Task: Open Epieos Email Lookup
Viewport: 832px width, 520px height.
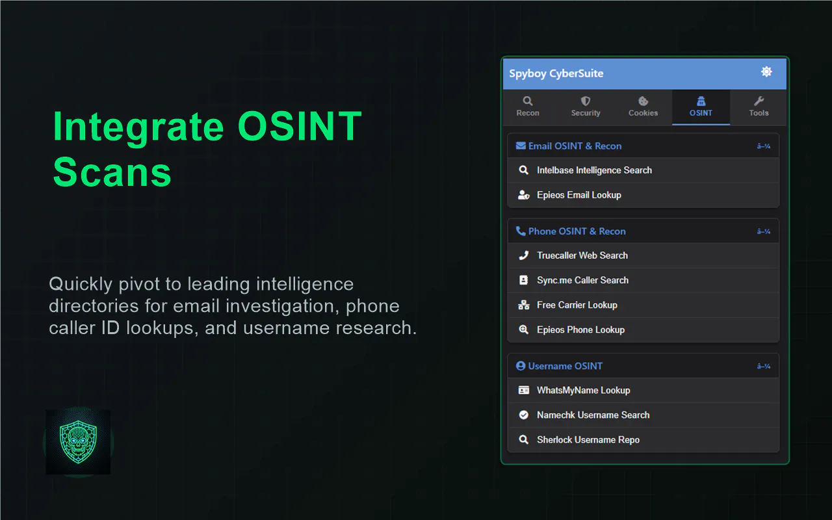Action: (643, 195)
